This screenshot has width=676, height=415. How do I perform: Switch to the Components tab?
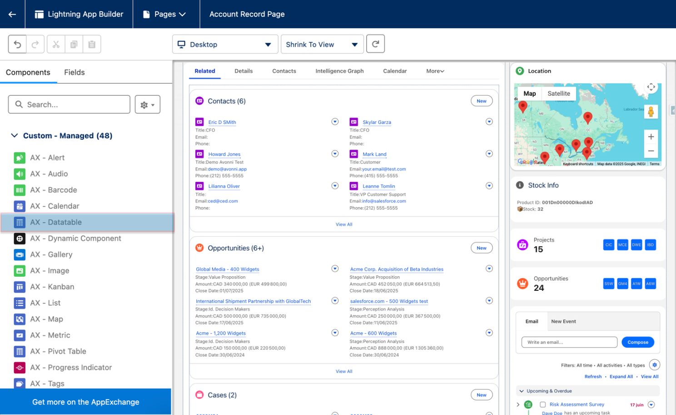tap(28, 73)
